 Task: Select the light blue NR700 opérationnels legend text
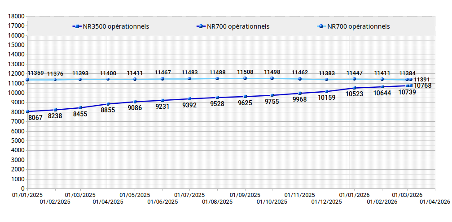[x=358, y=26]
